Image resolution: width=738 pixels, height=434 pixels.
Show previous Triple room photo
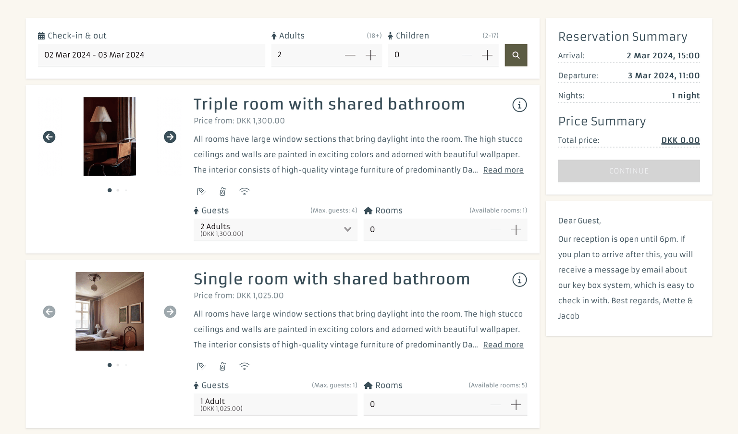pyautogui.click(x=49, y=137)
